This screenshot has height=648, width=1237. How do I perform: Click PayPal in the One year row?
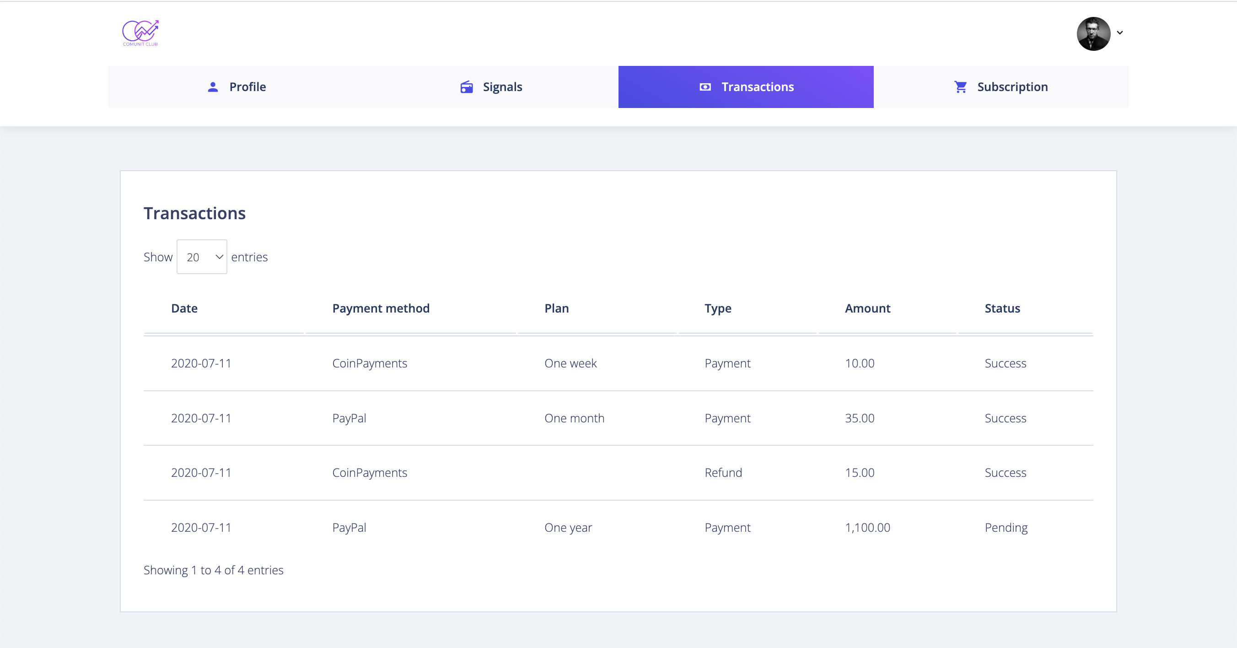pyautogui.click(x=349, y=528)
